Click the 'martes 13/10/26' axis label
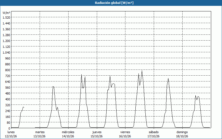This screenshot has width=222, height=139. pyautogui.click(x=39, y=134)
